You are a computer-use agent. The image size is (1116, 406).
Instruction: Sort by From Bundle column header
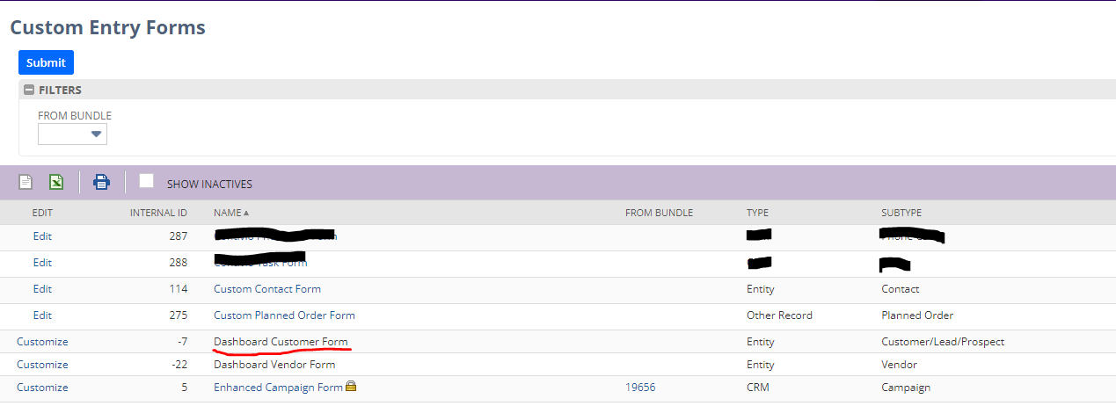tap(659, 213)
